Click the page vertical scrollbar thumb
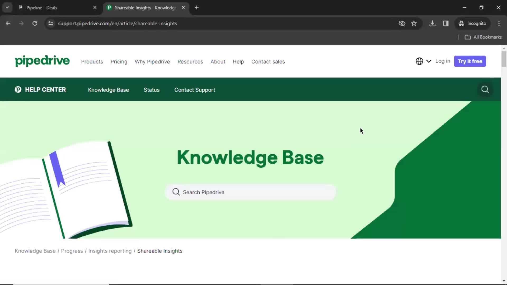This screenshot has width=507, height=285. click(504, 59)
